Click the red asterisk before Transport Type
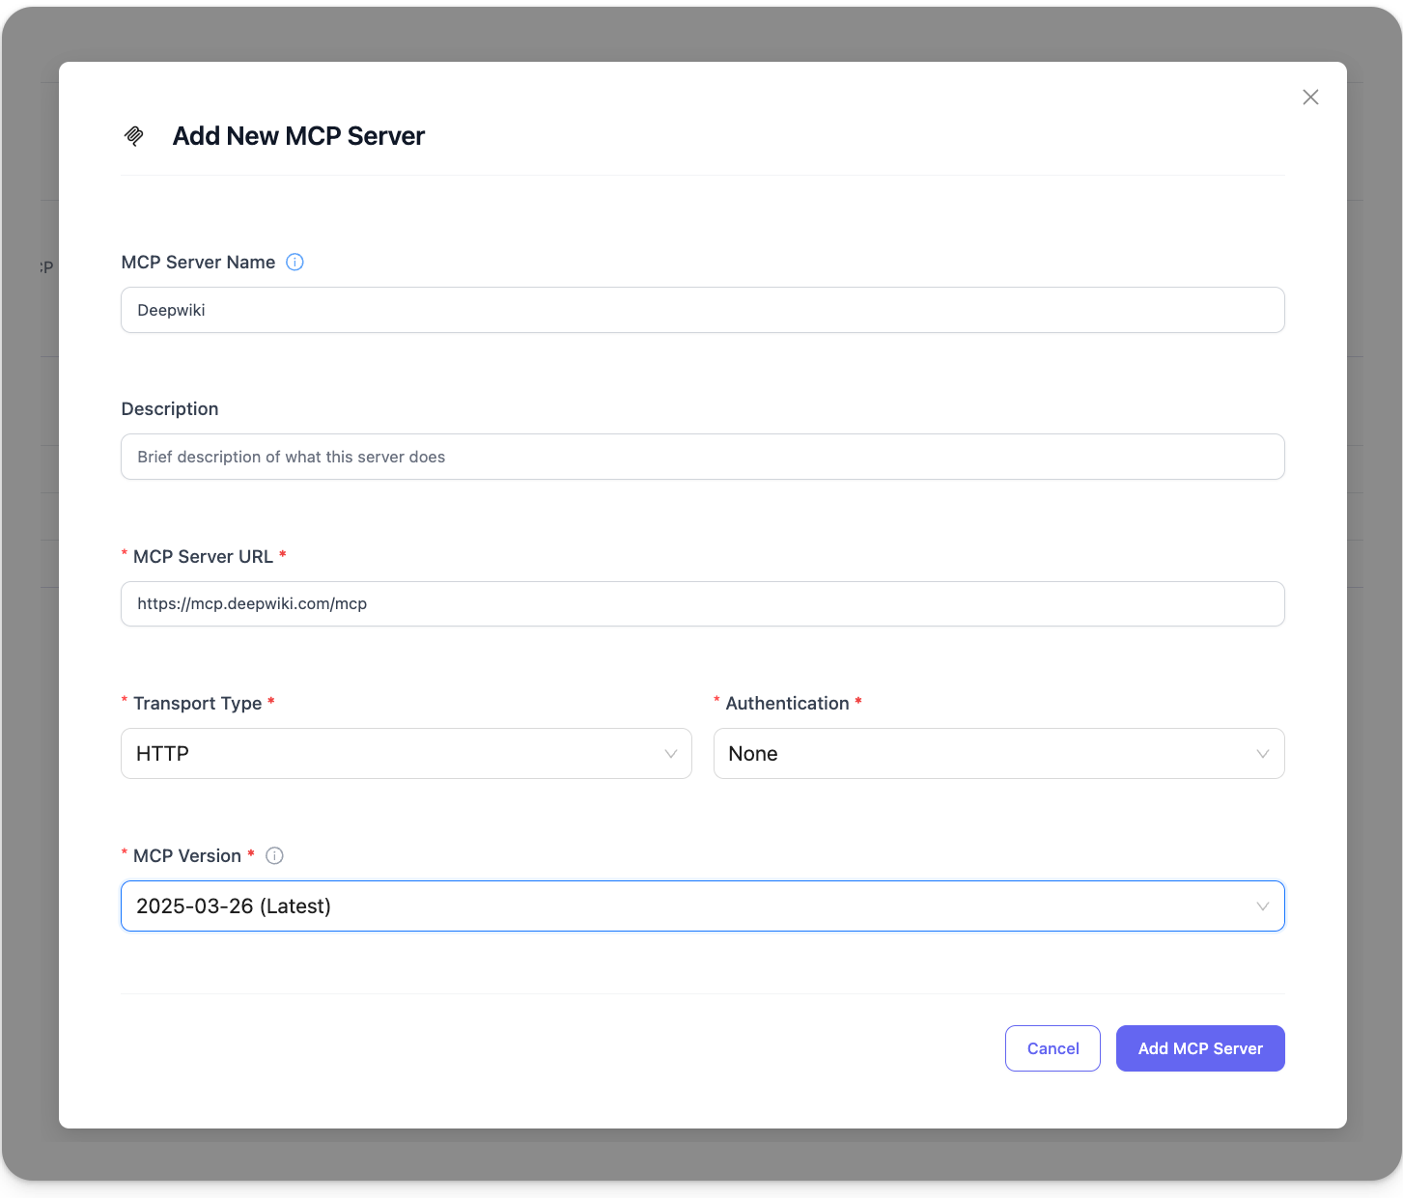Screen dimensions: 1403x1198 (124, 702)
